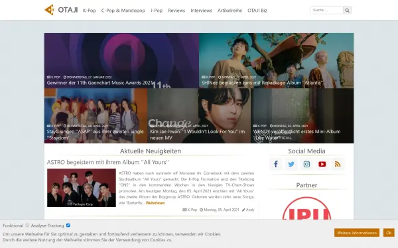
Task: Click the Weitere Informationen button
Action: (357, 233)
